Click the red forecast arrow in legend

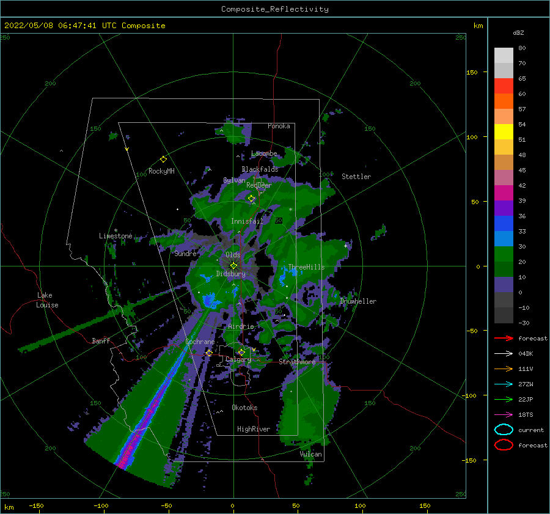[x=504, y=338]
